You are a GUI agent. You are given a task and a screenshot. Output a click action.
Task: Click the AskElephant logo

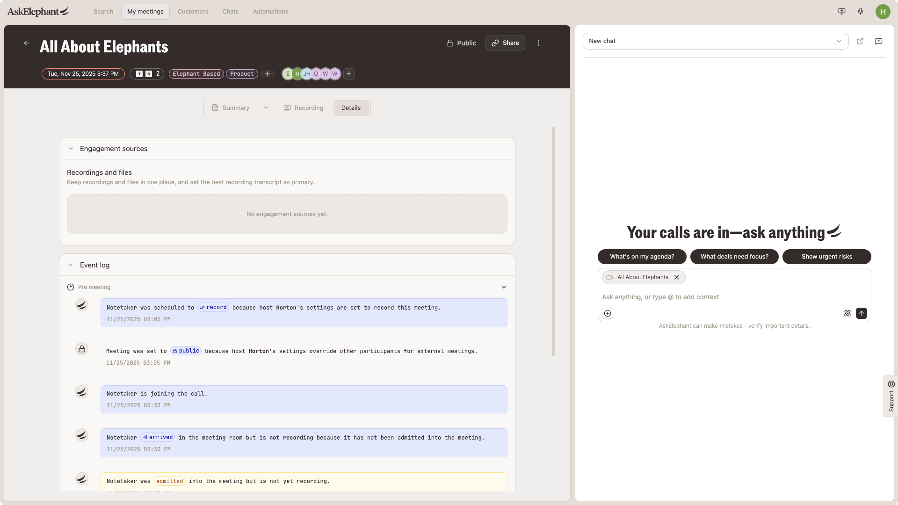pos(38,11)
